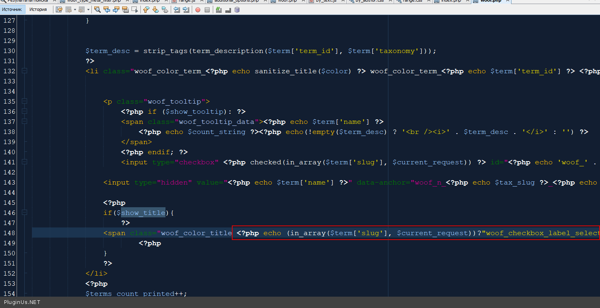Switch to the by_author.css tab
The image size is (600, 308).
tap(370, 1)
